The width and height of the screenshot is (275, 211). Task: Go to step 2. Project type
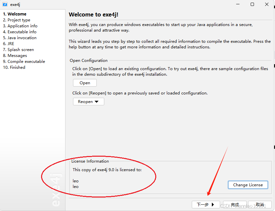pos(17,20)
